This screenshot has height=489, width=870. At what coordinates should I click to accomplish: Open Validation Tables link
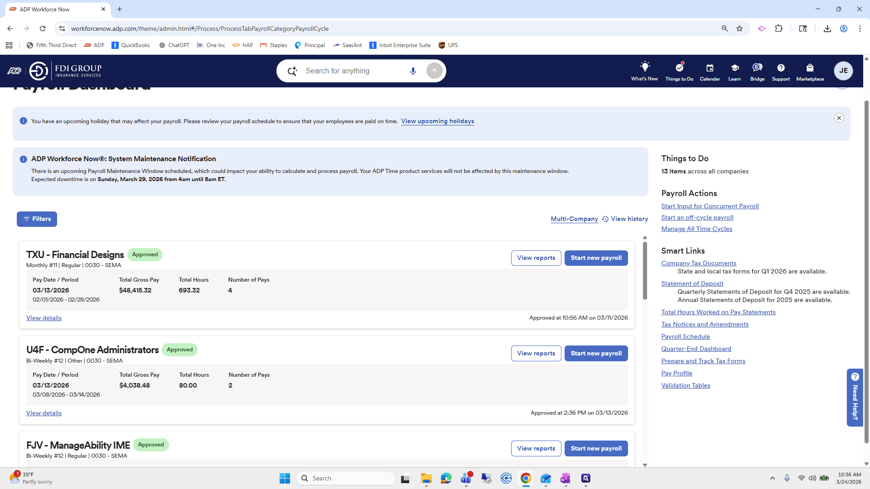click(686, 386)
